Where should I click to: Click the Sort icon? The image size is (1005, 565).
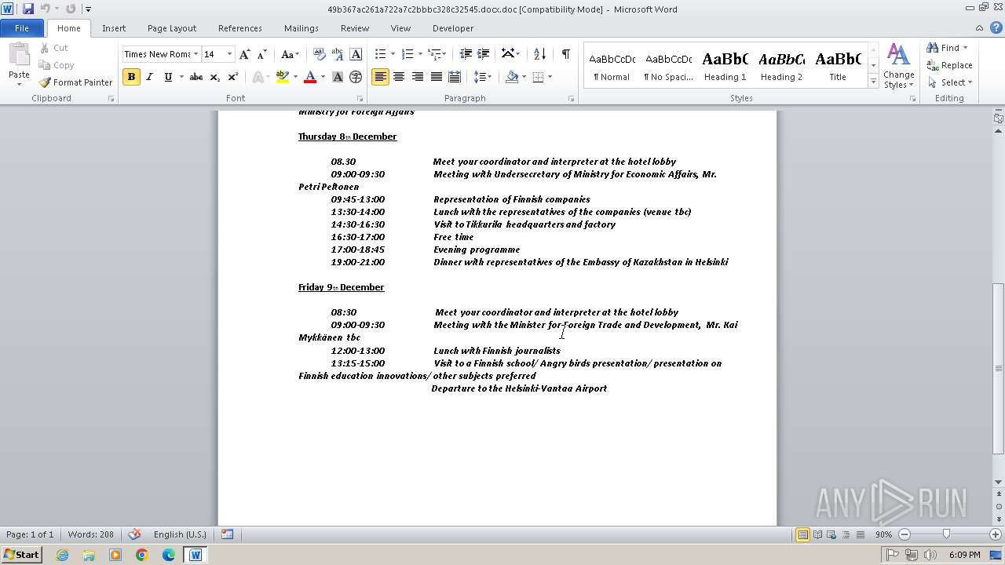click(539, 54)
